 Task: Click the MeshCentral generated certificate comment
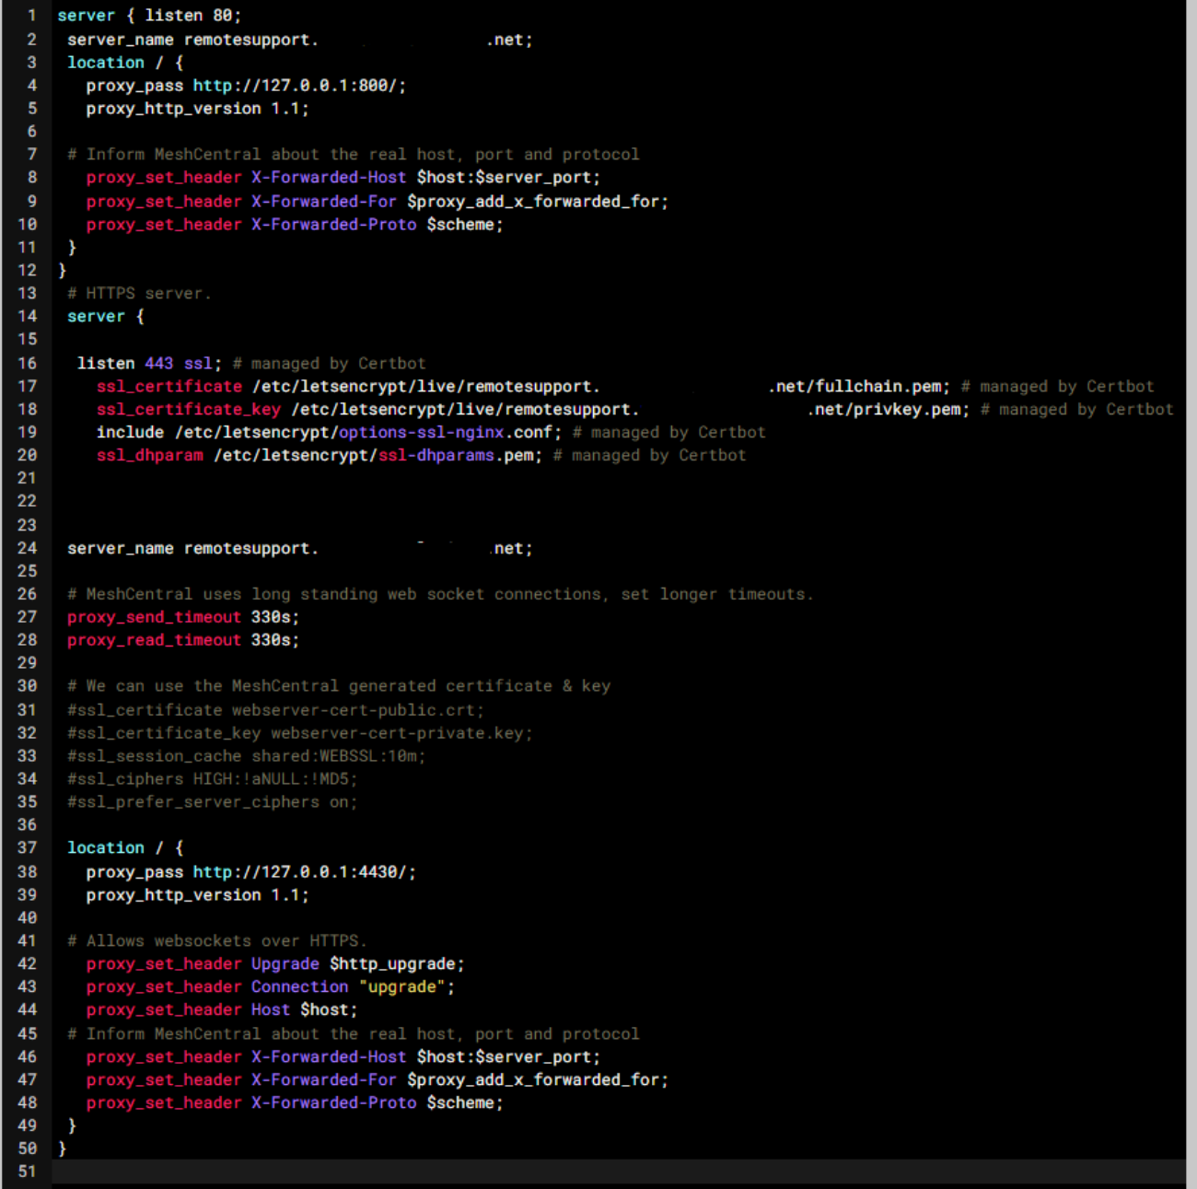click(339, 687)
